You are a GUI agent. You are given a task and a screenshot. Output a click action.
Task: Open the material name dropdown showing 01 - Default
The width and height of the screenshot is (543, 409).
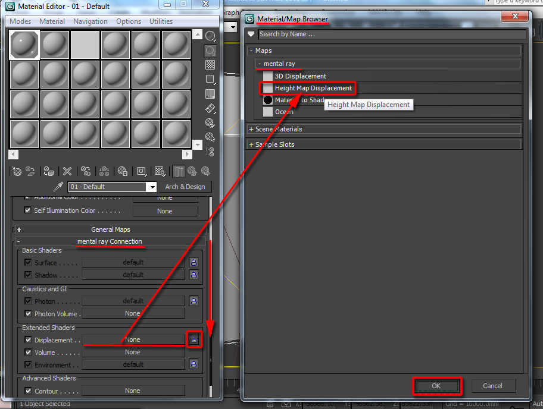152,187
